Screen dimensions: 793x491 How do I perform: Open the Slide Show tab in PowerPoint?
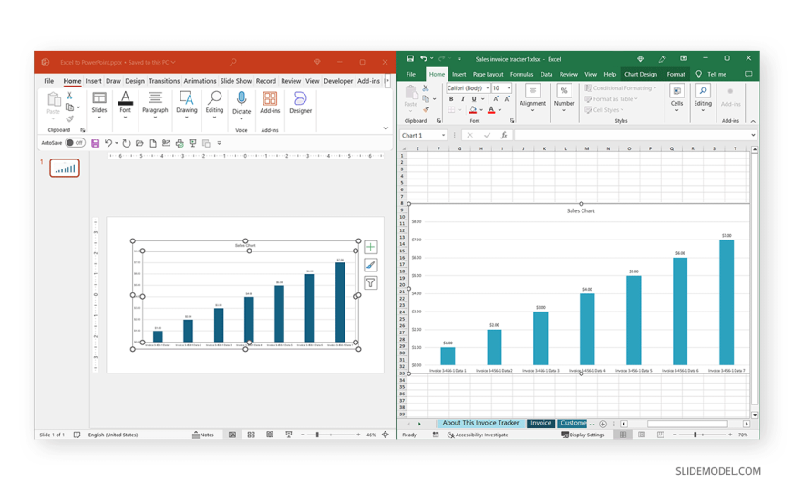(x=236, y=81)
